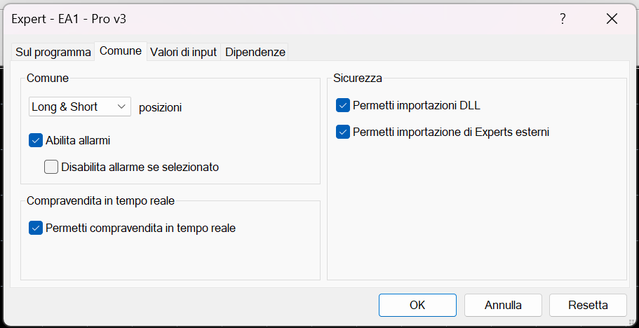
Task: Open the Valori di input tab
Action: click(x=183, y=53)
